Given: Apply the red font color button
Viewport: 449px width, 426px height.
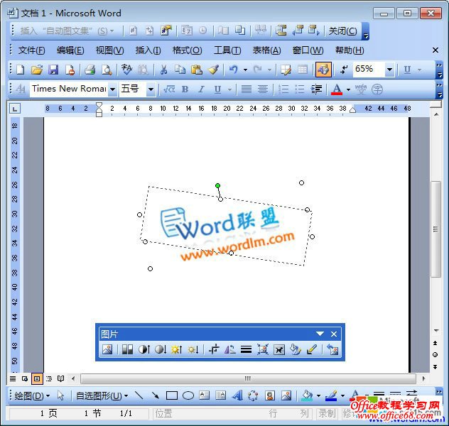Looking at the screenshot, I should 337,89.
